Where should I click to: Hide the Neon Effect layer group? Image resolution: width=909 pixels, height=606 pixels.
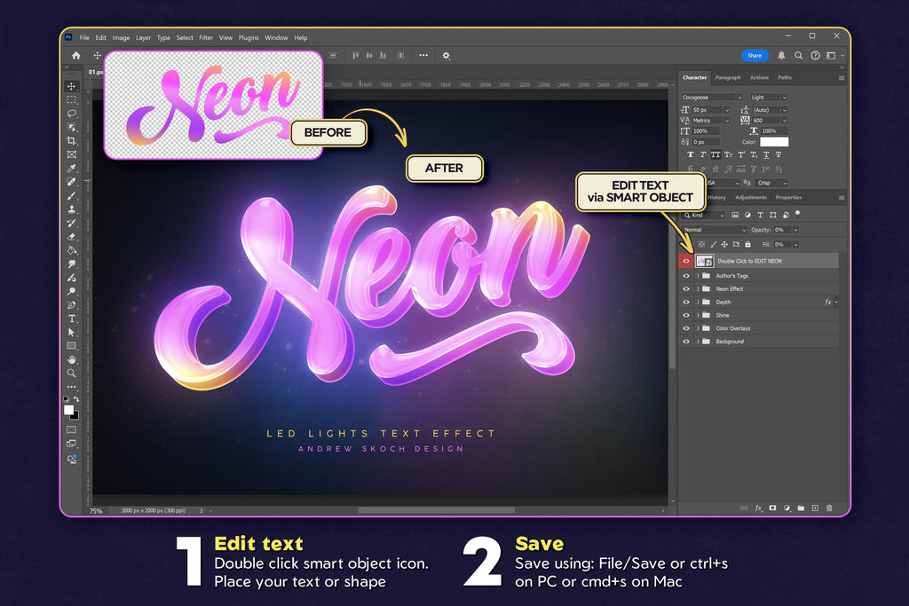point(686,289)
